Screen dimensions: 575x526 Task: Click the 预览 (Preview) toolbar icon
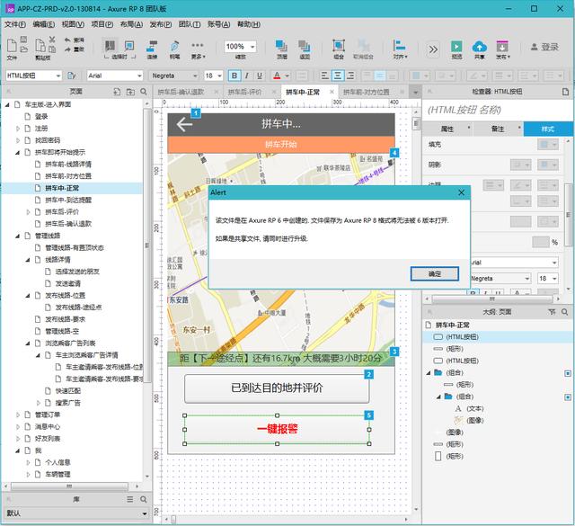456,47
